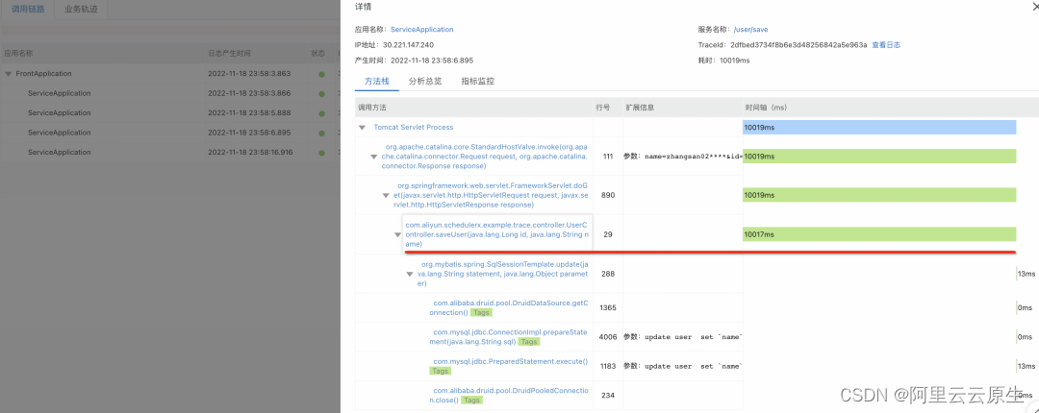Click the TraceId value text
The height and width of the screenshot is (413, 1039).
(798, 45)
